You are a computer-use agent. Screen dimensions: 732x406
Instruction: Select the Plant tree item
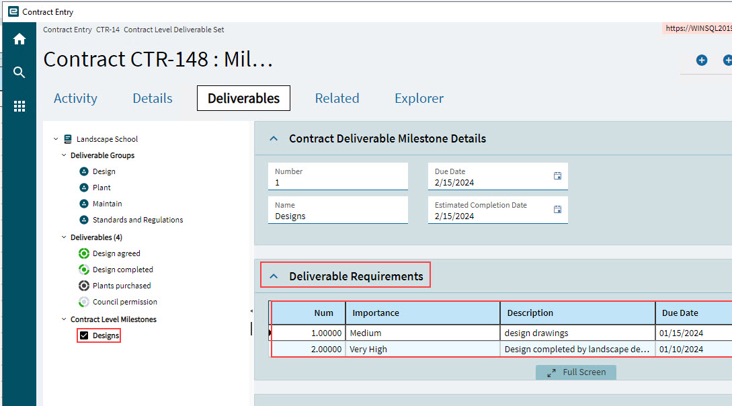click(x=101, y=188)
